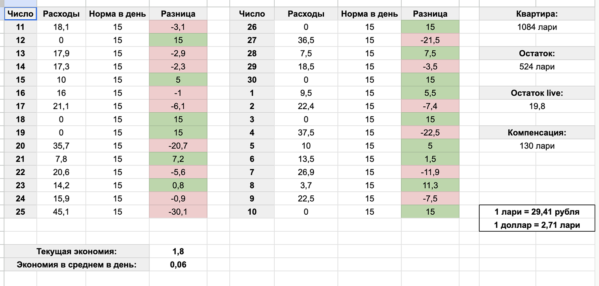Select the "1084 лари" cell
This screenshot has height=286, width=599.
(537, 27)
